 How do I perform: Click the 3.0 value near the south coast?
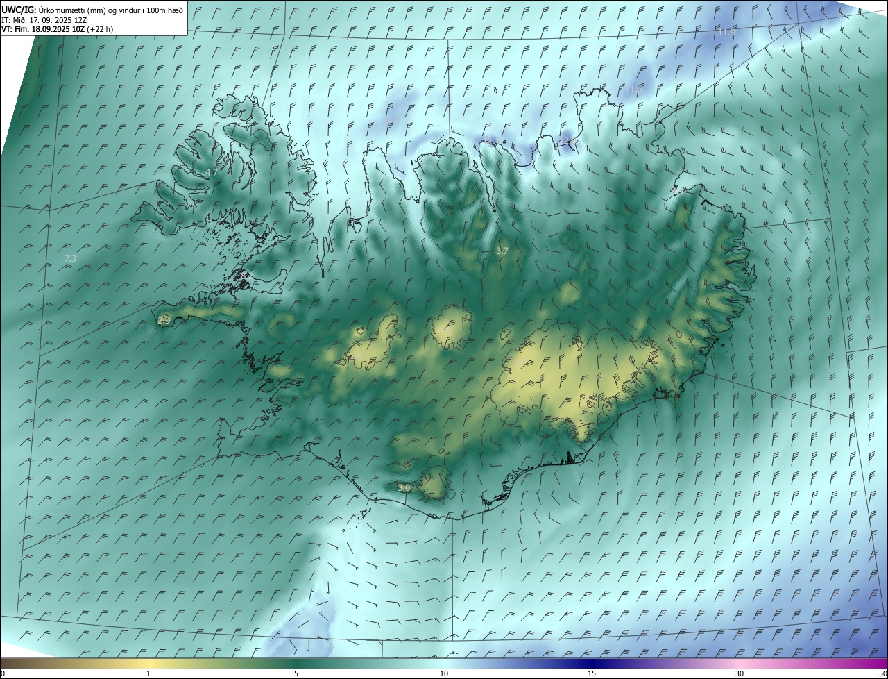[x=404, y=487]
